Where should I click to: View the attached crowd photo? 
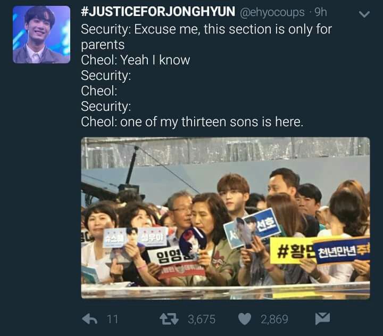(x=226, y=218)
